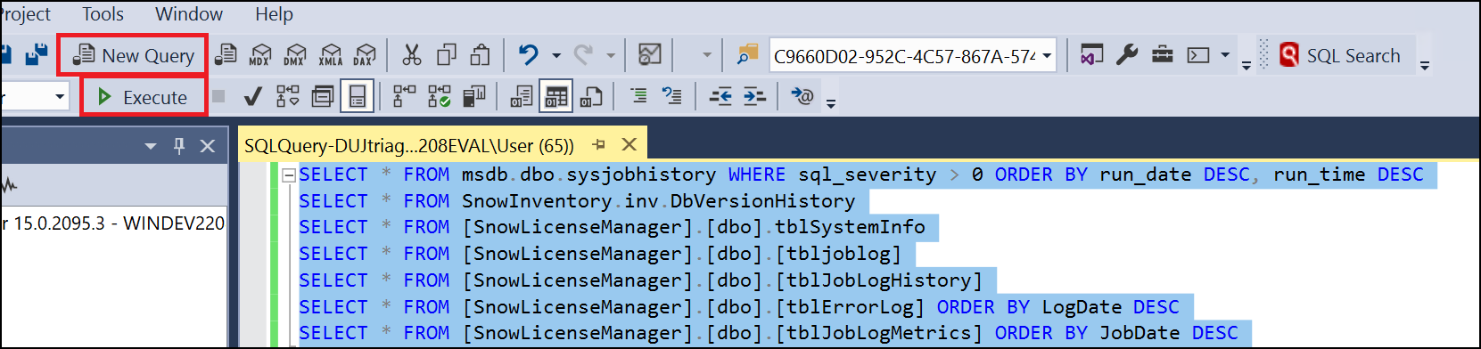Image resolution: width=1481 pixels, height=349 pixels.
Task: Uncomment the selected lines icon
Action: [672, 95]
